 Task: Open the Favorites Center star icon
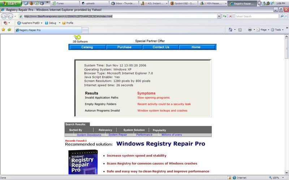[3, 30]
